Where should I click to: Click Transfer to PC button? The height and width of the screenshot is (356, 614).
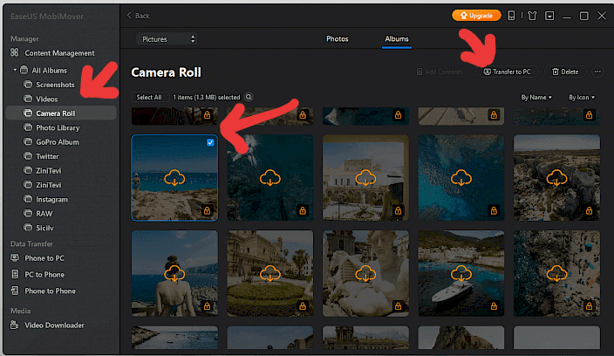click(507, 72)
